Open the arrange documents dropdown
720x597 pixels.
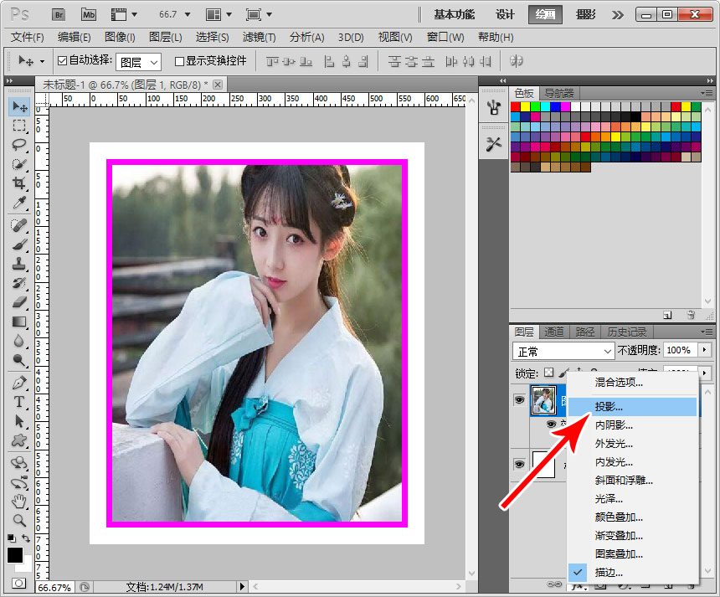[219, 15]
